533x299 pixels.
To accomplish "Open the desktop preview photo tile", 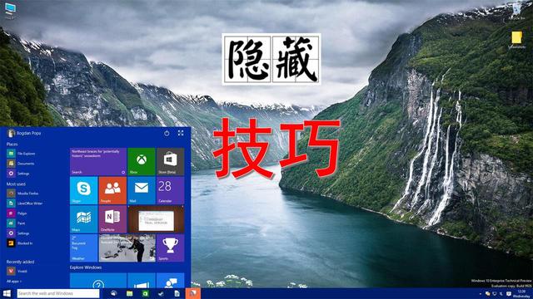I will point(156,219).
